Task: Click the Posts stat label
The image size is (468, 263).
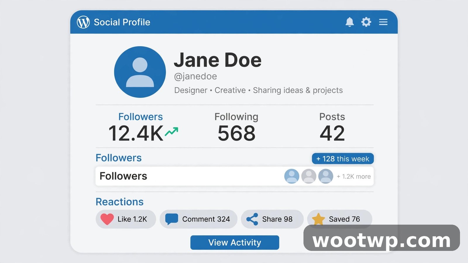Action: (x=332, y=117)
